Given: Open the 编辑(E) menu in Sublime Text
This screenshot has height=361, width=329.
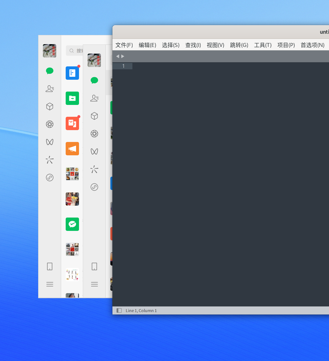Looking at the screenshot, I should pyautogui.click(x=147, y=45).
